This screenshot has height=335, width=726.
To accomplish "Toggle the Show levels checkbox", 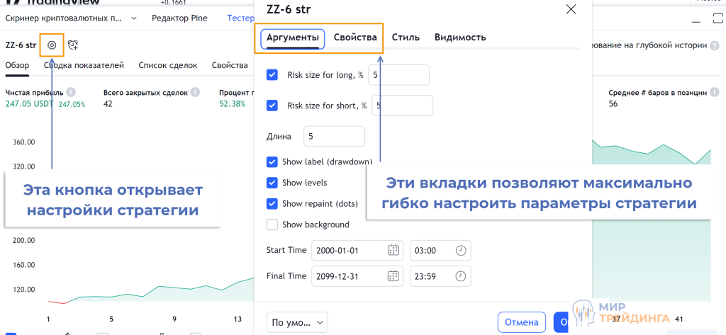I will pyautogui.click(x=272, y=182).
